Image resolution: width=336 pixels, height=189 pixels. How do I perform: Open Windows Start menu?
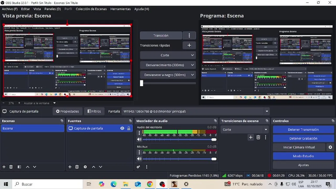coord(6,184)
